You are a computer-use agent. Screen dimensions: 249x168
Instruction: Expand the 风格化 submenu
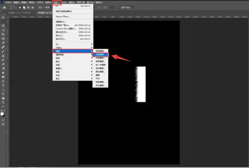[x=73, y=48]
